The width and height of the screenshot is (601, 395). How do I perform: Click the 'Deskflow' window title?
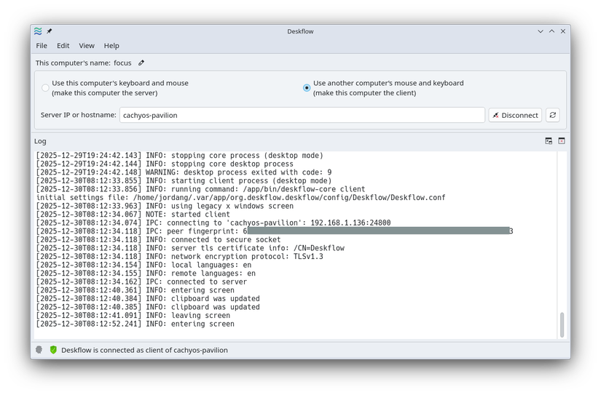[x=300, y=31]
